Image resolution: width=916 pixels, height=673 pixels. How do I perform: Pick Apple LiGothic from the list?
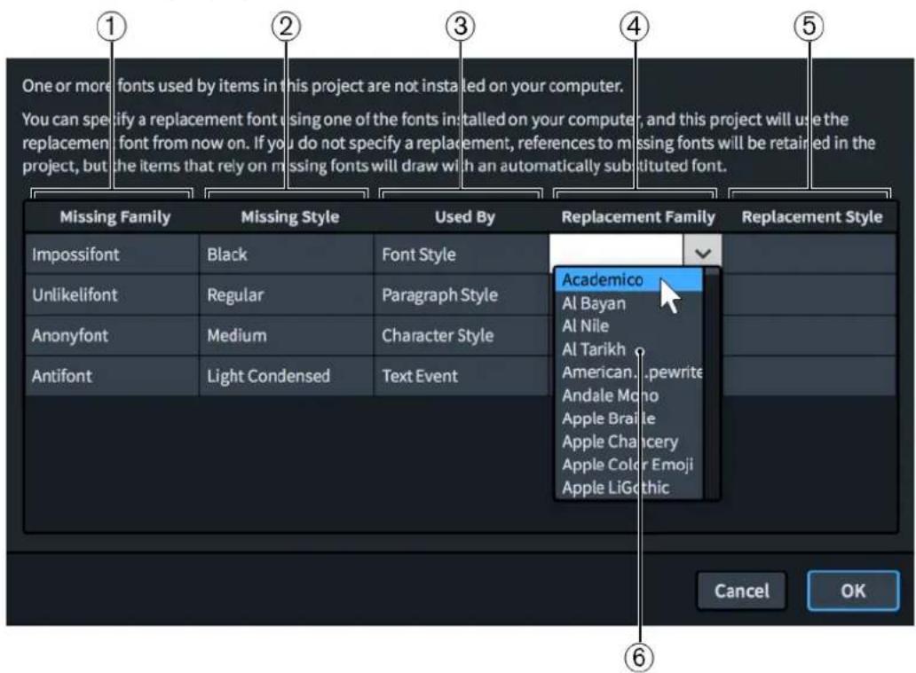point(628,488)
